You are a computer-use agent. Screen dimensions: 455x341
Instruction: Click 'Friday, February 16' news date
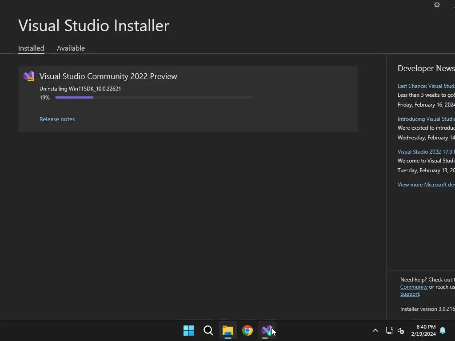click(426, 105)
